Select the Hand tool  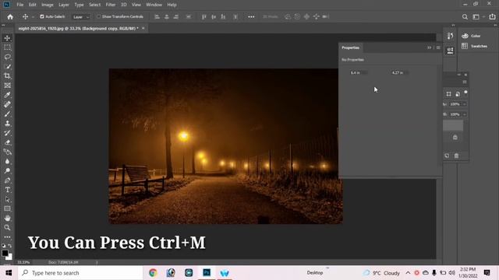click(x=7, y=218)
